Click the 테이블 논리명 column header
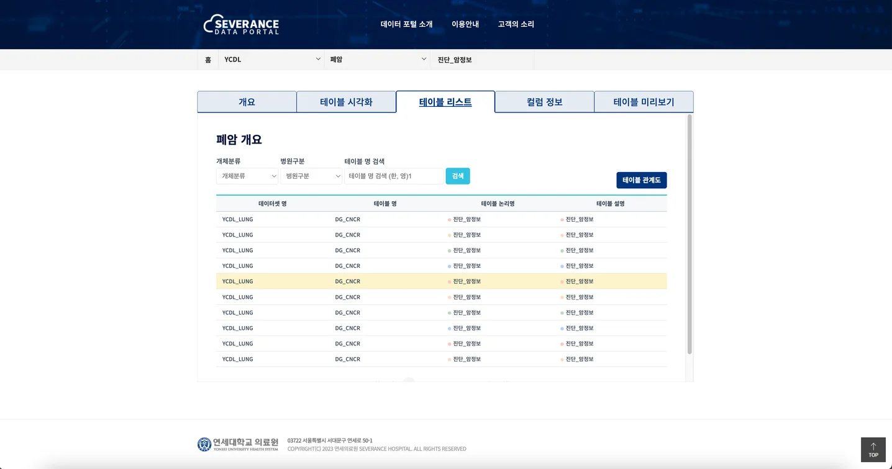 (498, 204)
